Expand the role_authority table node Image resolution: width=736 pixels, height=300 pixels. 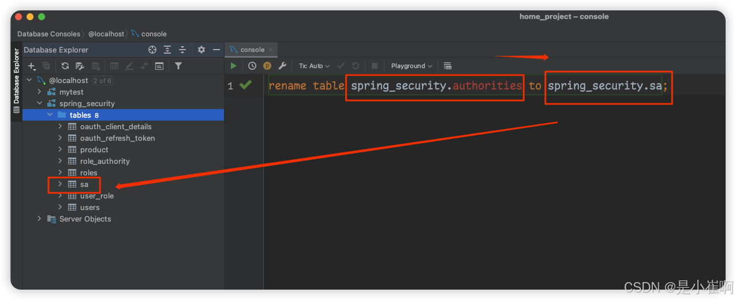[x=60, y=161]
